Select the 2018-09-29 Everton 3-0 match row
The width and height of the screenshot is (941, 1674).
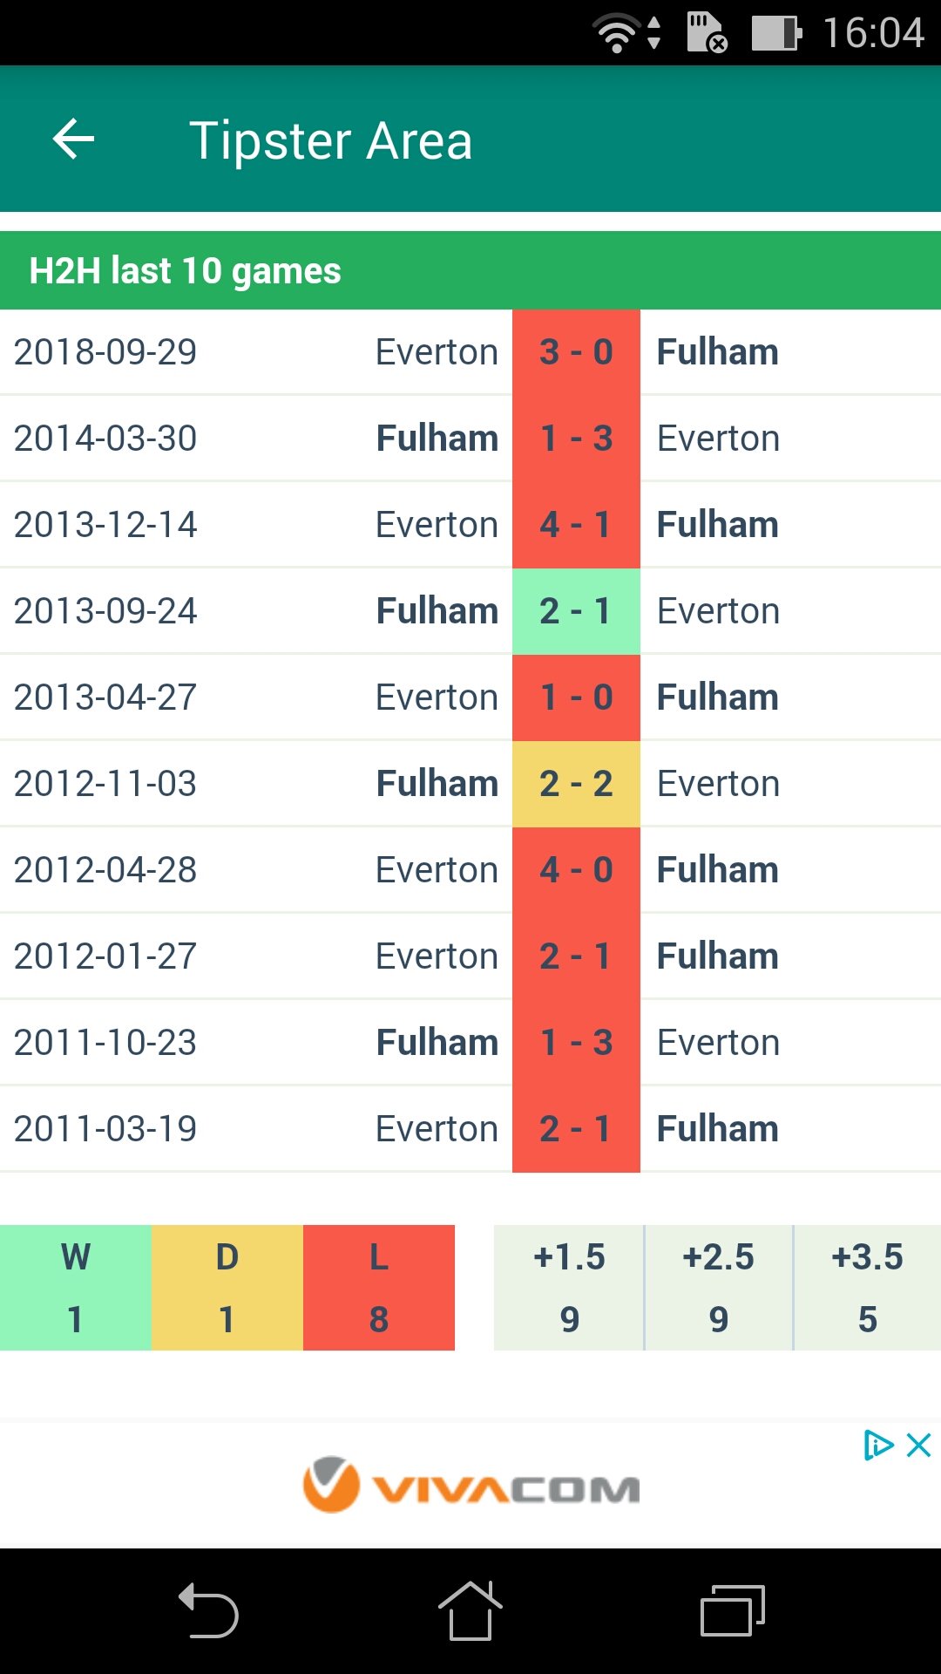point(470,352)
